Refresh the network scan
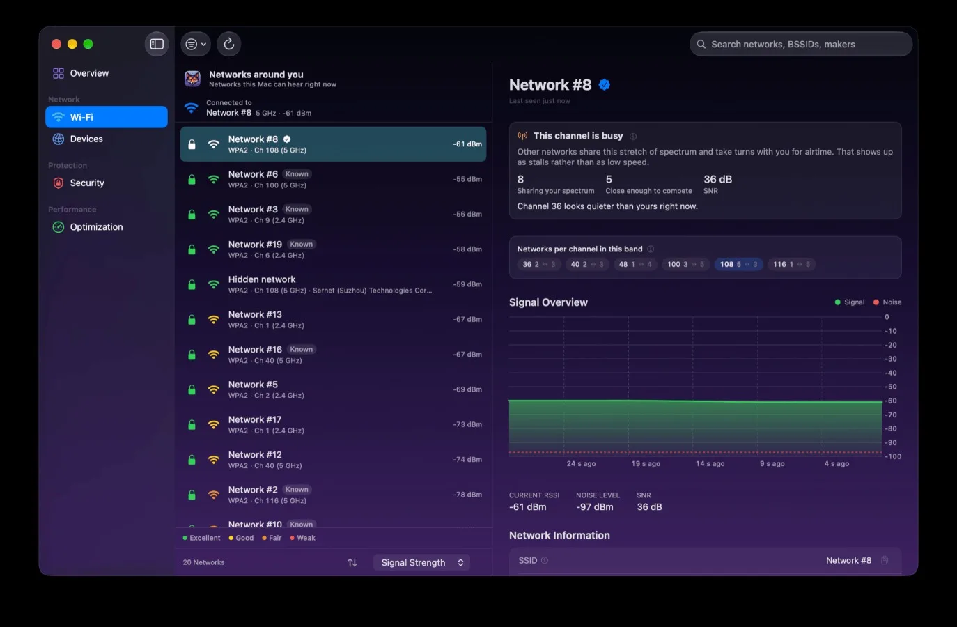This screenshot has height=627, width=957. coord(229,44)
